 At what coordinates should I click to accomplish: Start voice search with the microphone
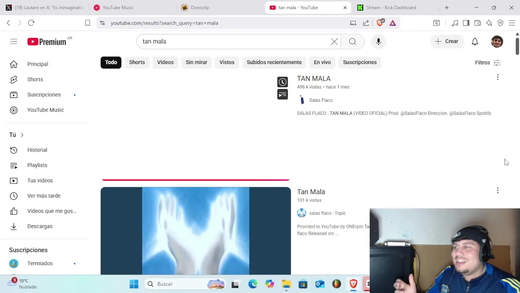pos(378,42)
